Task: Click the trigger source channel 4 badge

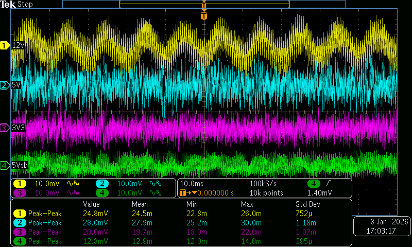Action: point(314,184)
